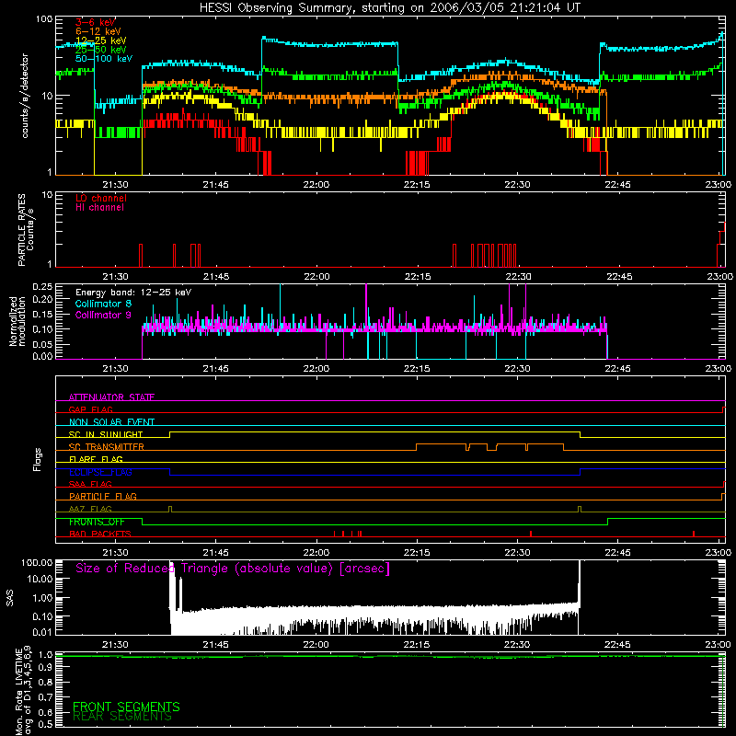The width and height of the screenshot is (736, 736).
Task: Click the HESSI Observing Summary title text
Action: click(x=389, y=8)
